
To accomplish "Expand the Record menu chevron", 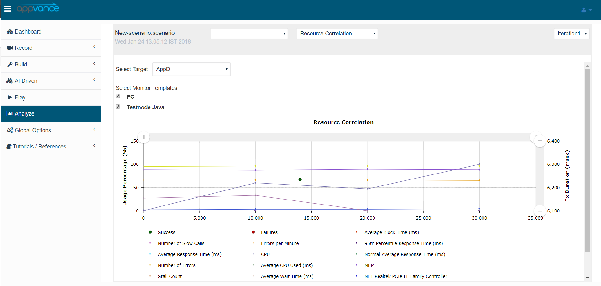I will coord(94,47).
